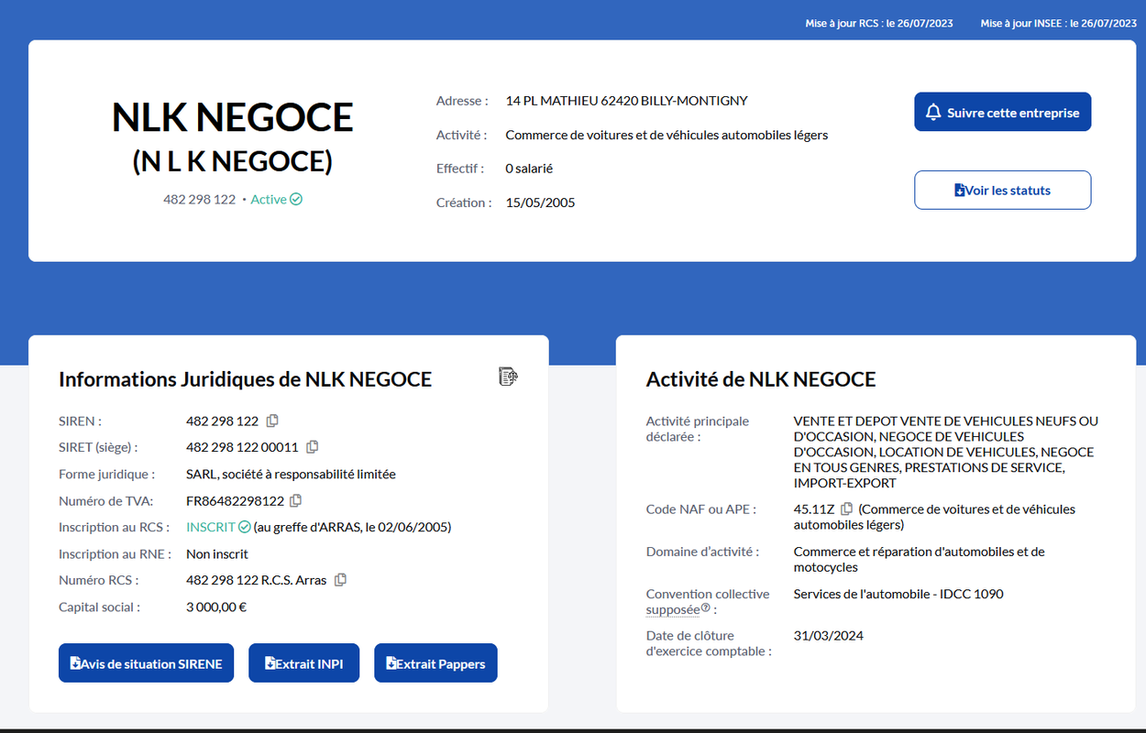Image resolution: width=1146 pixels, height=733 pixels.
Task: Click Mise à jour INSEE date text
Action: tap(1058, 23)
